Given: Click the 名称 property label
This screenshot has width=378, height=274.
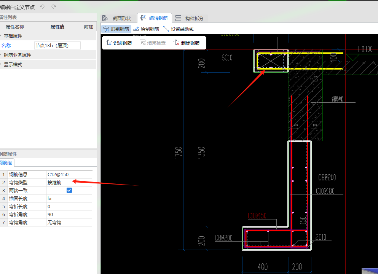Looking at the screenshot, I should tap(6, 46).
